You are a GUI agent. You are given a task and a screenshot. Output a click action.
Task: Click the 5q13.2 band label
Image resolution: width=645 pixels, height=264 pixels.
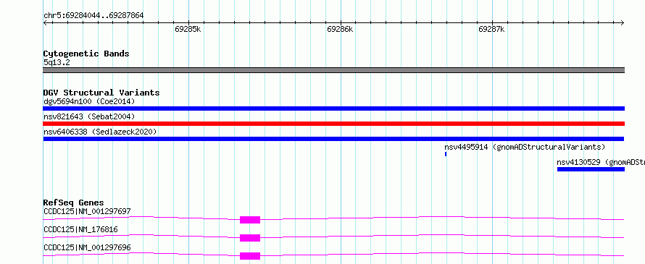tap(57, 63)
